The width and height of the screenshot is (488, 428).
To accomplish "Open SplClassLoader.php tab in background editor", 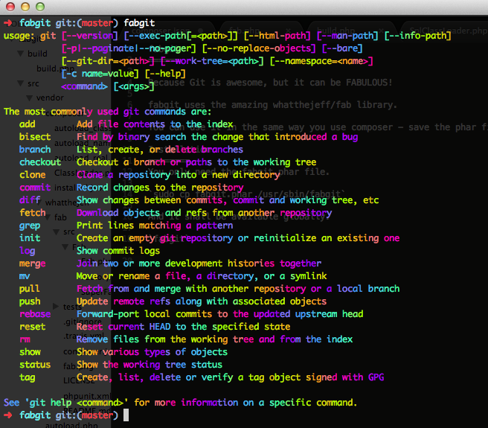I will pyautogui.click(x=449, y=31).
